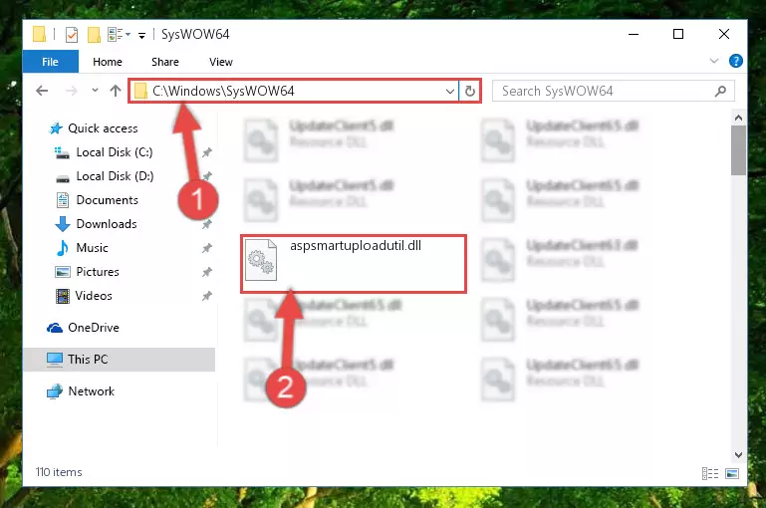Expand the ribbon with the chevron
The image size is (766, 508).
pyautogui.click(x=714, y=61)
